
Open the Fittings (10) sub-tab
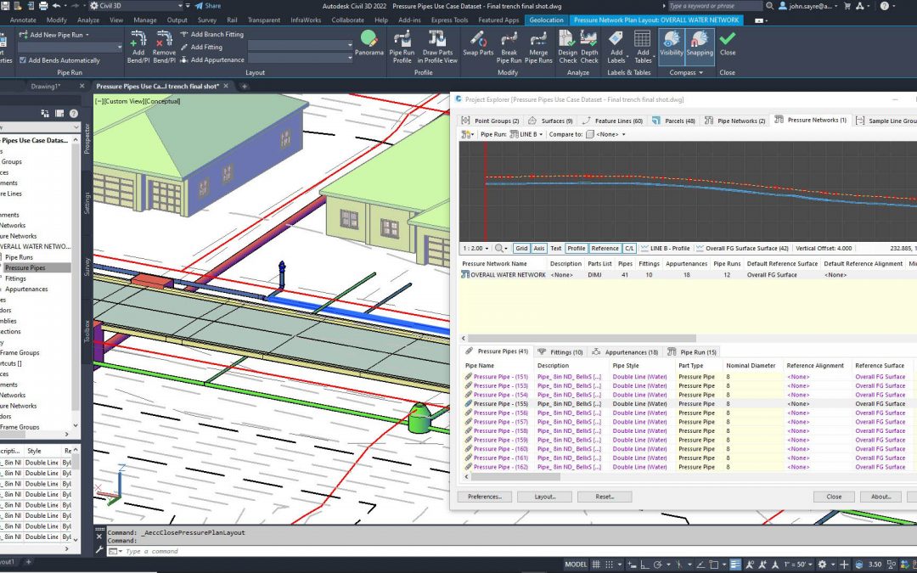(560, 352)
